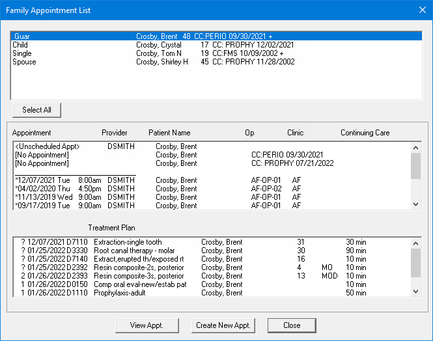Screen dimensions: 433x341
Task: Click the Close button
Action: pyautogui.click(x=292, y=325)
